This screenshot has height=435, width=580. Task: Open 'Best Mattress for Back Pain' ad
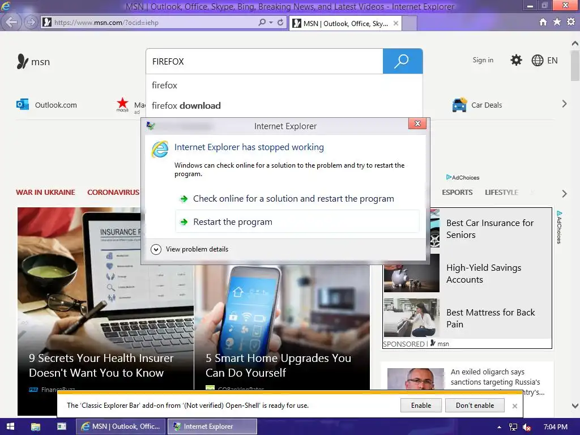click(491, 318)
